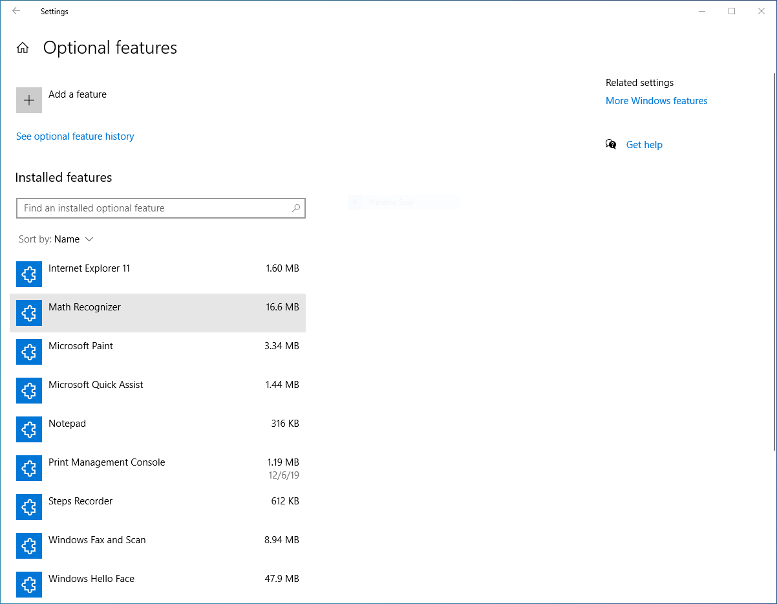Click the 12/6/19 install date

point(284,475)
